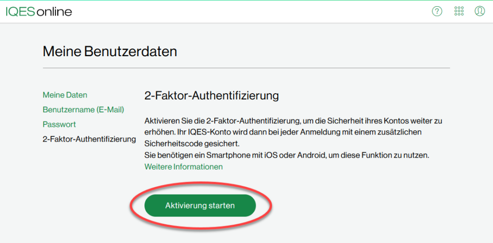
Task: Select 2-Faktor-Authentifizierung in the left navigation
Action: click(89, 139)
